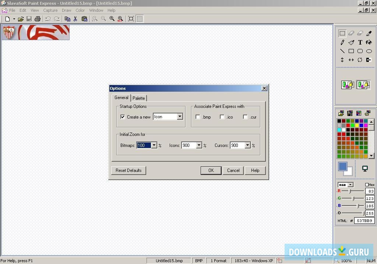The width and height of the screenshot is (377, 264).
Task: Click the Paste clipboard icon
Action: tap(84, 19)
